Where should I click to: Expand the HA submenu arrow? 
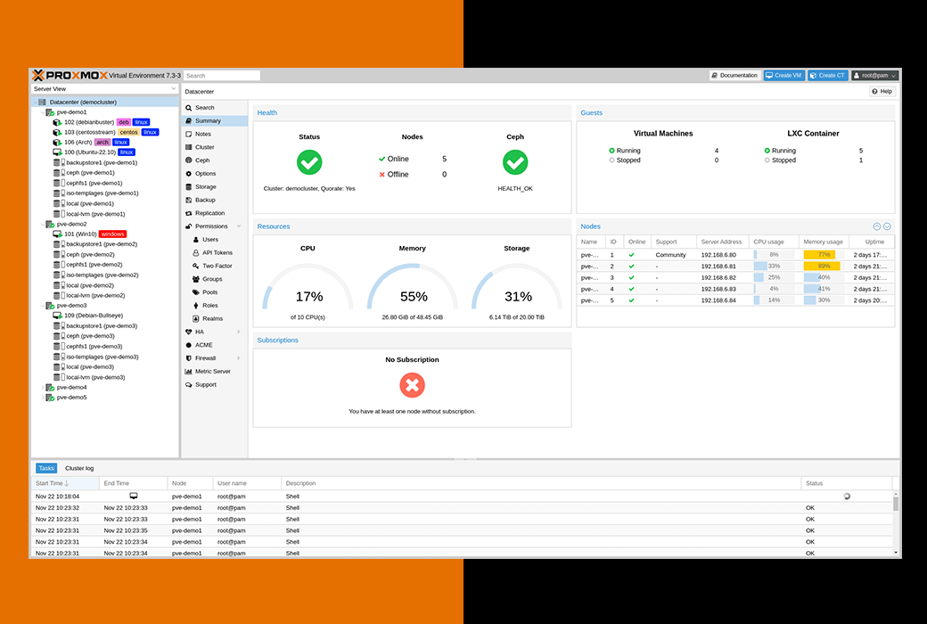click(x=239, y=332)
